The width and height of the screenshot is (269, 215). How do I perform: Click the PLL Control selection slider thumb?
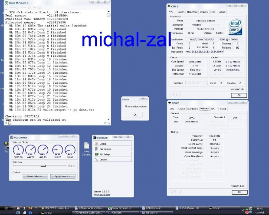[43, 165]
